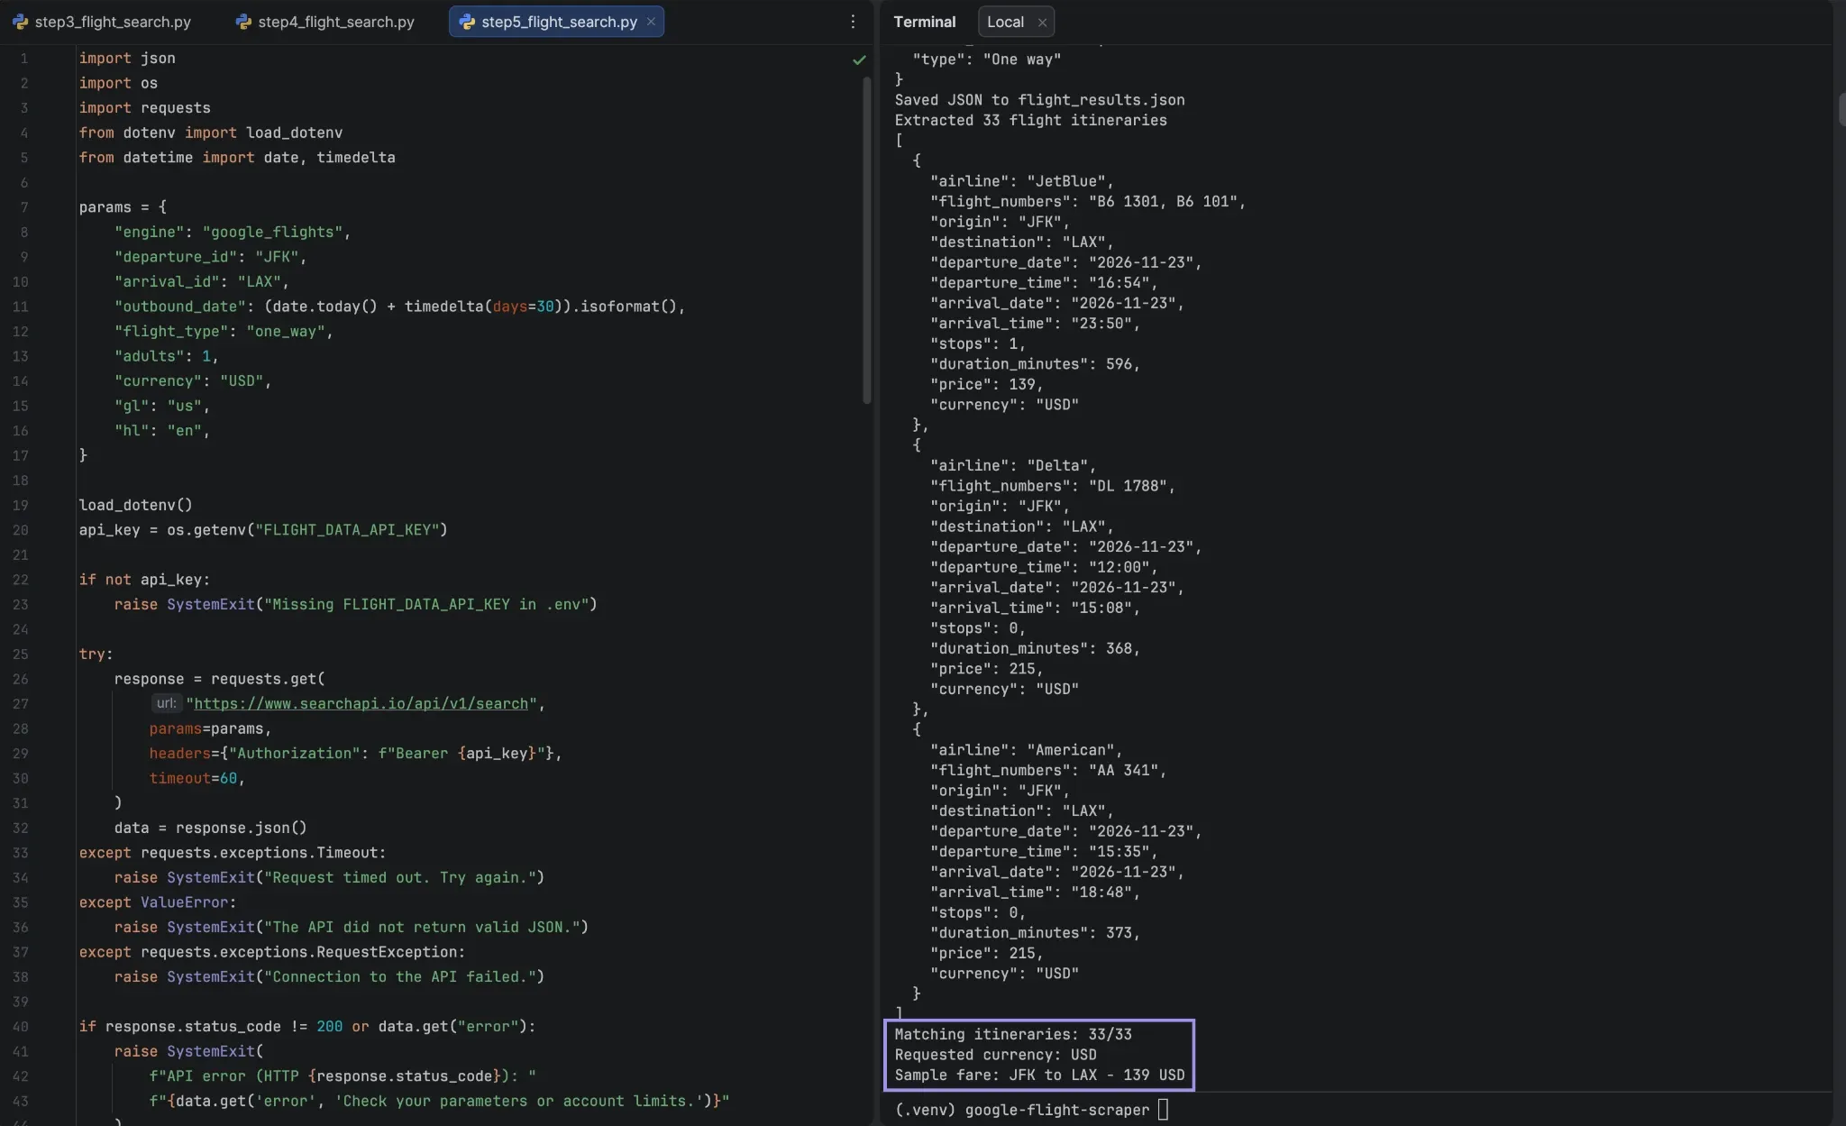Open the step3_flight_search.py tab
This screenshot has width=1846, height=1126.
coord(102,22)
